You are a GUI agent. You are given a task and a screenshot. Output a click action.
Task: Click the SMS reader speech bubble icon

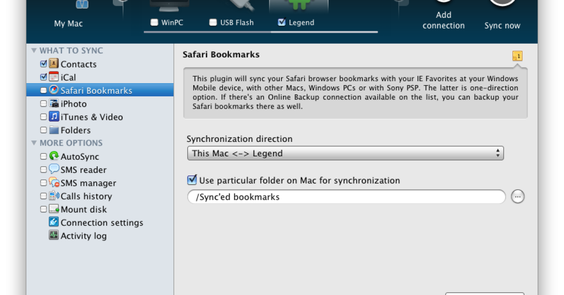(54, 170)
